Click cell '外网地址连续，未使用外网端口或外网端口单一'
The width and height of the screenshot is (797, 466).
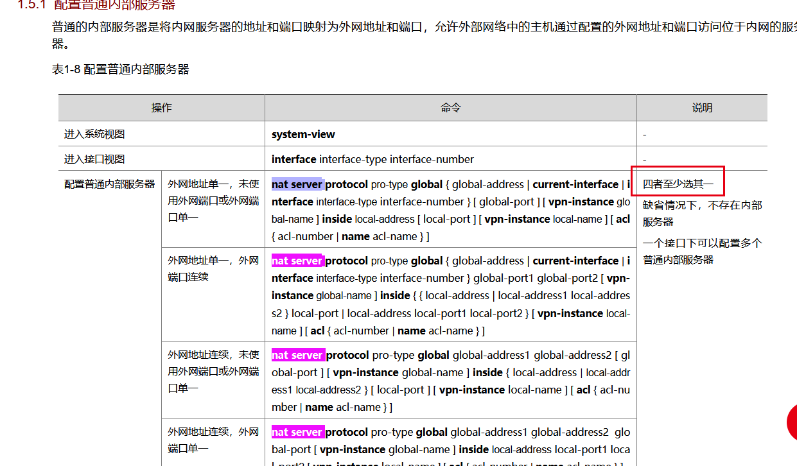pos(213,380)
